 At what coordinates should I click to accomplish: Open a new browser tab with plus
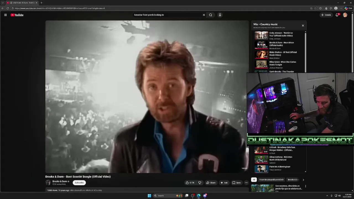coord(41,3)
